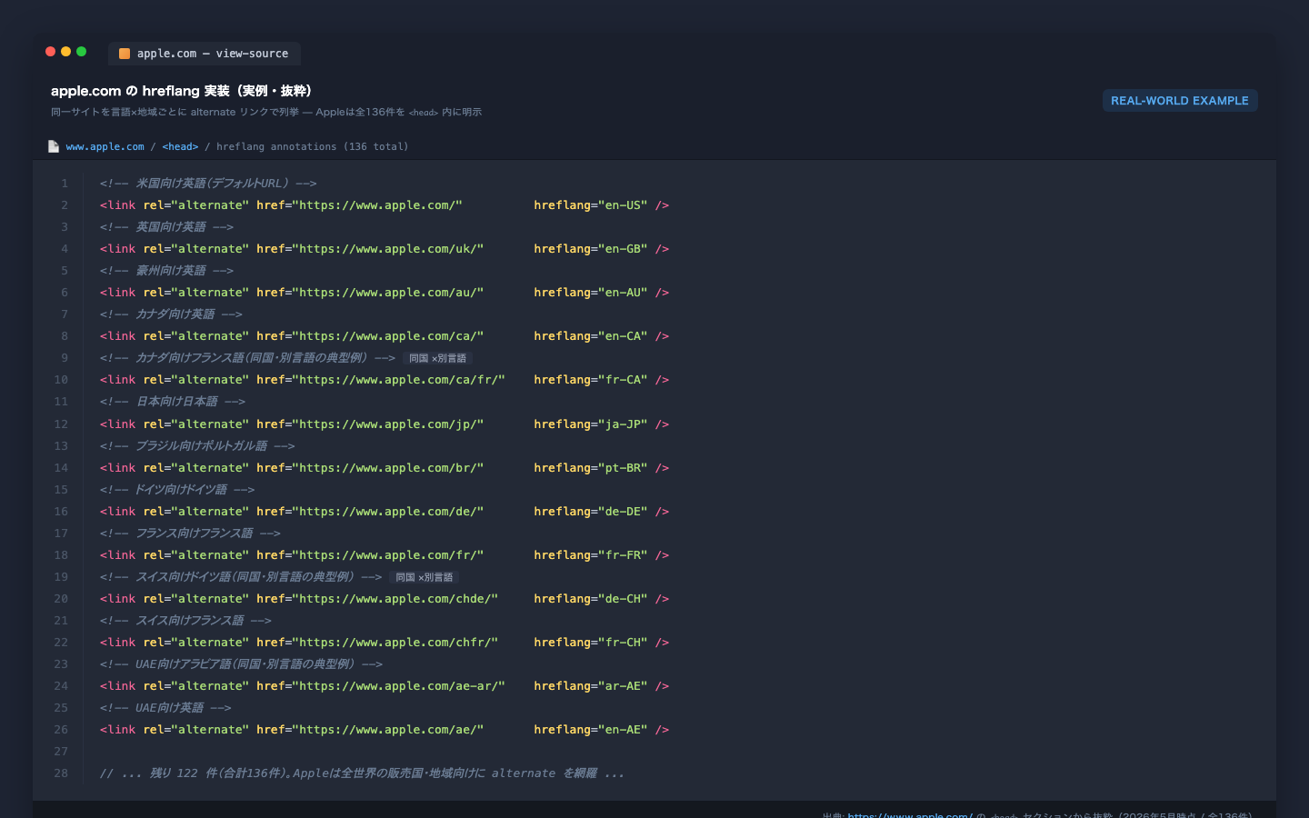Click line number 14 in the gutter
This screenshot has height=818, width=1309.
[x=61, y=468]
